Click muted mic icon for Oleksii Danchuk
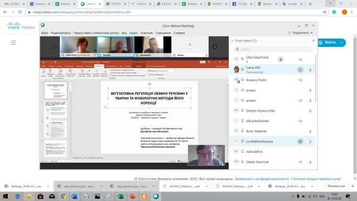 click(x=310, y=162)
